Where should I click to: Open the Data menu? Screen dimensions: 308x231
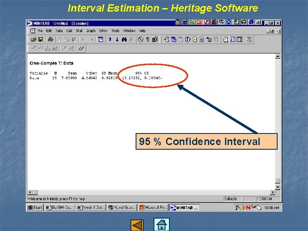[x=59, y=31]
